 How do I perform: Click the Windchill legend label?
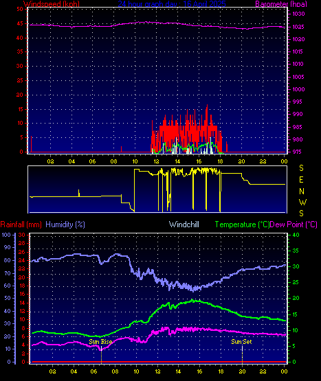(x=184, y=224)
